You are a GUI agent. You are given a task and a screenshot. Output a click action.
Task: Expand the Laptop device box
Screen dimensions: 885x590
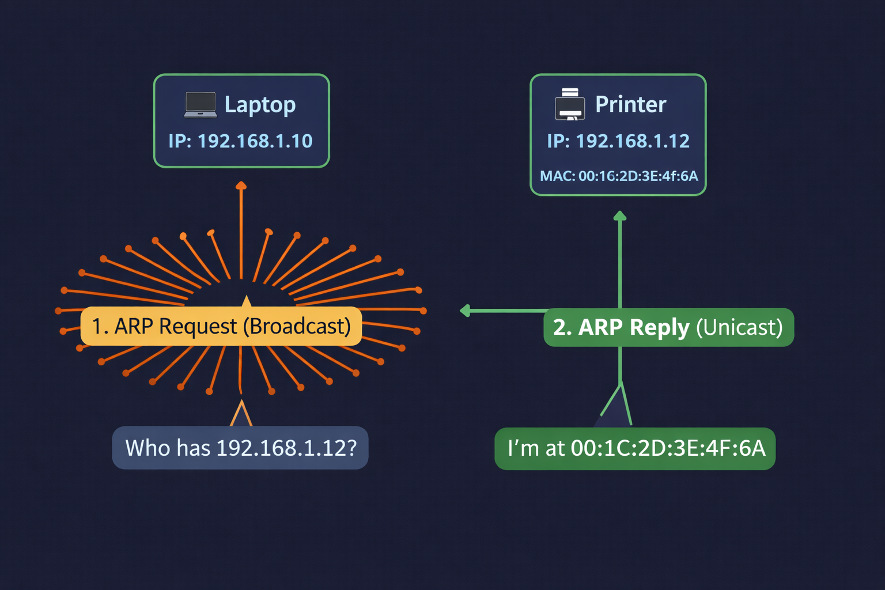tap(241, 121)
